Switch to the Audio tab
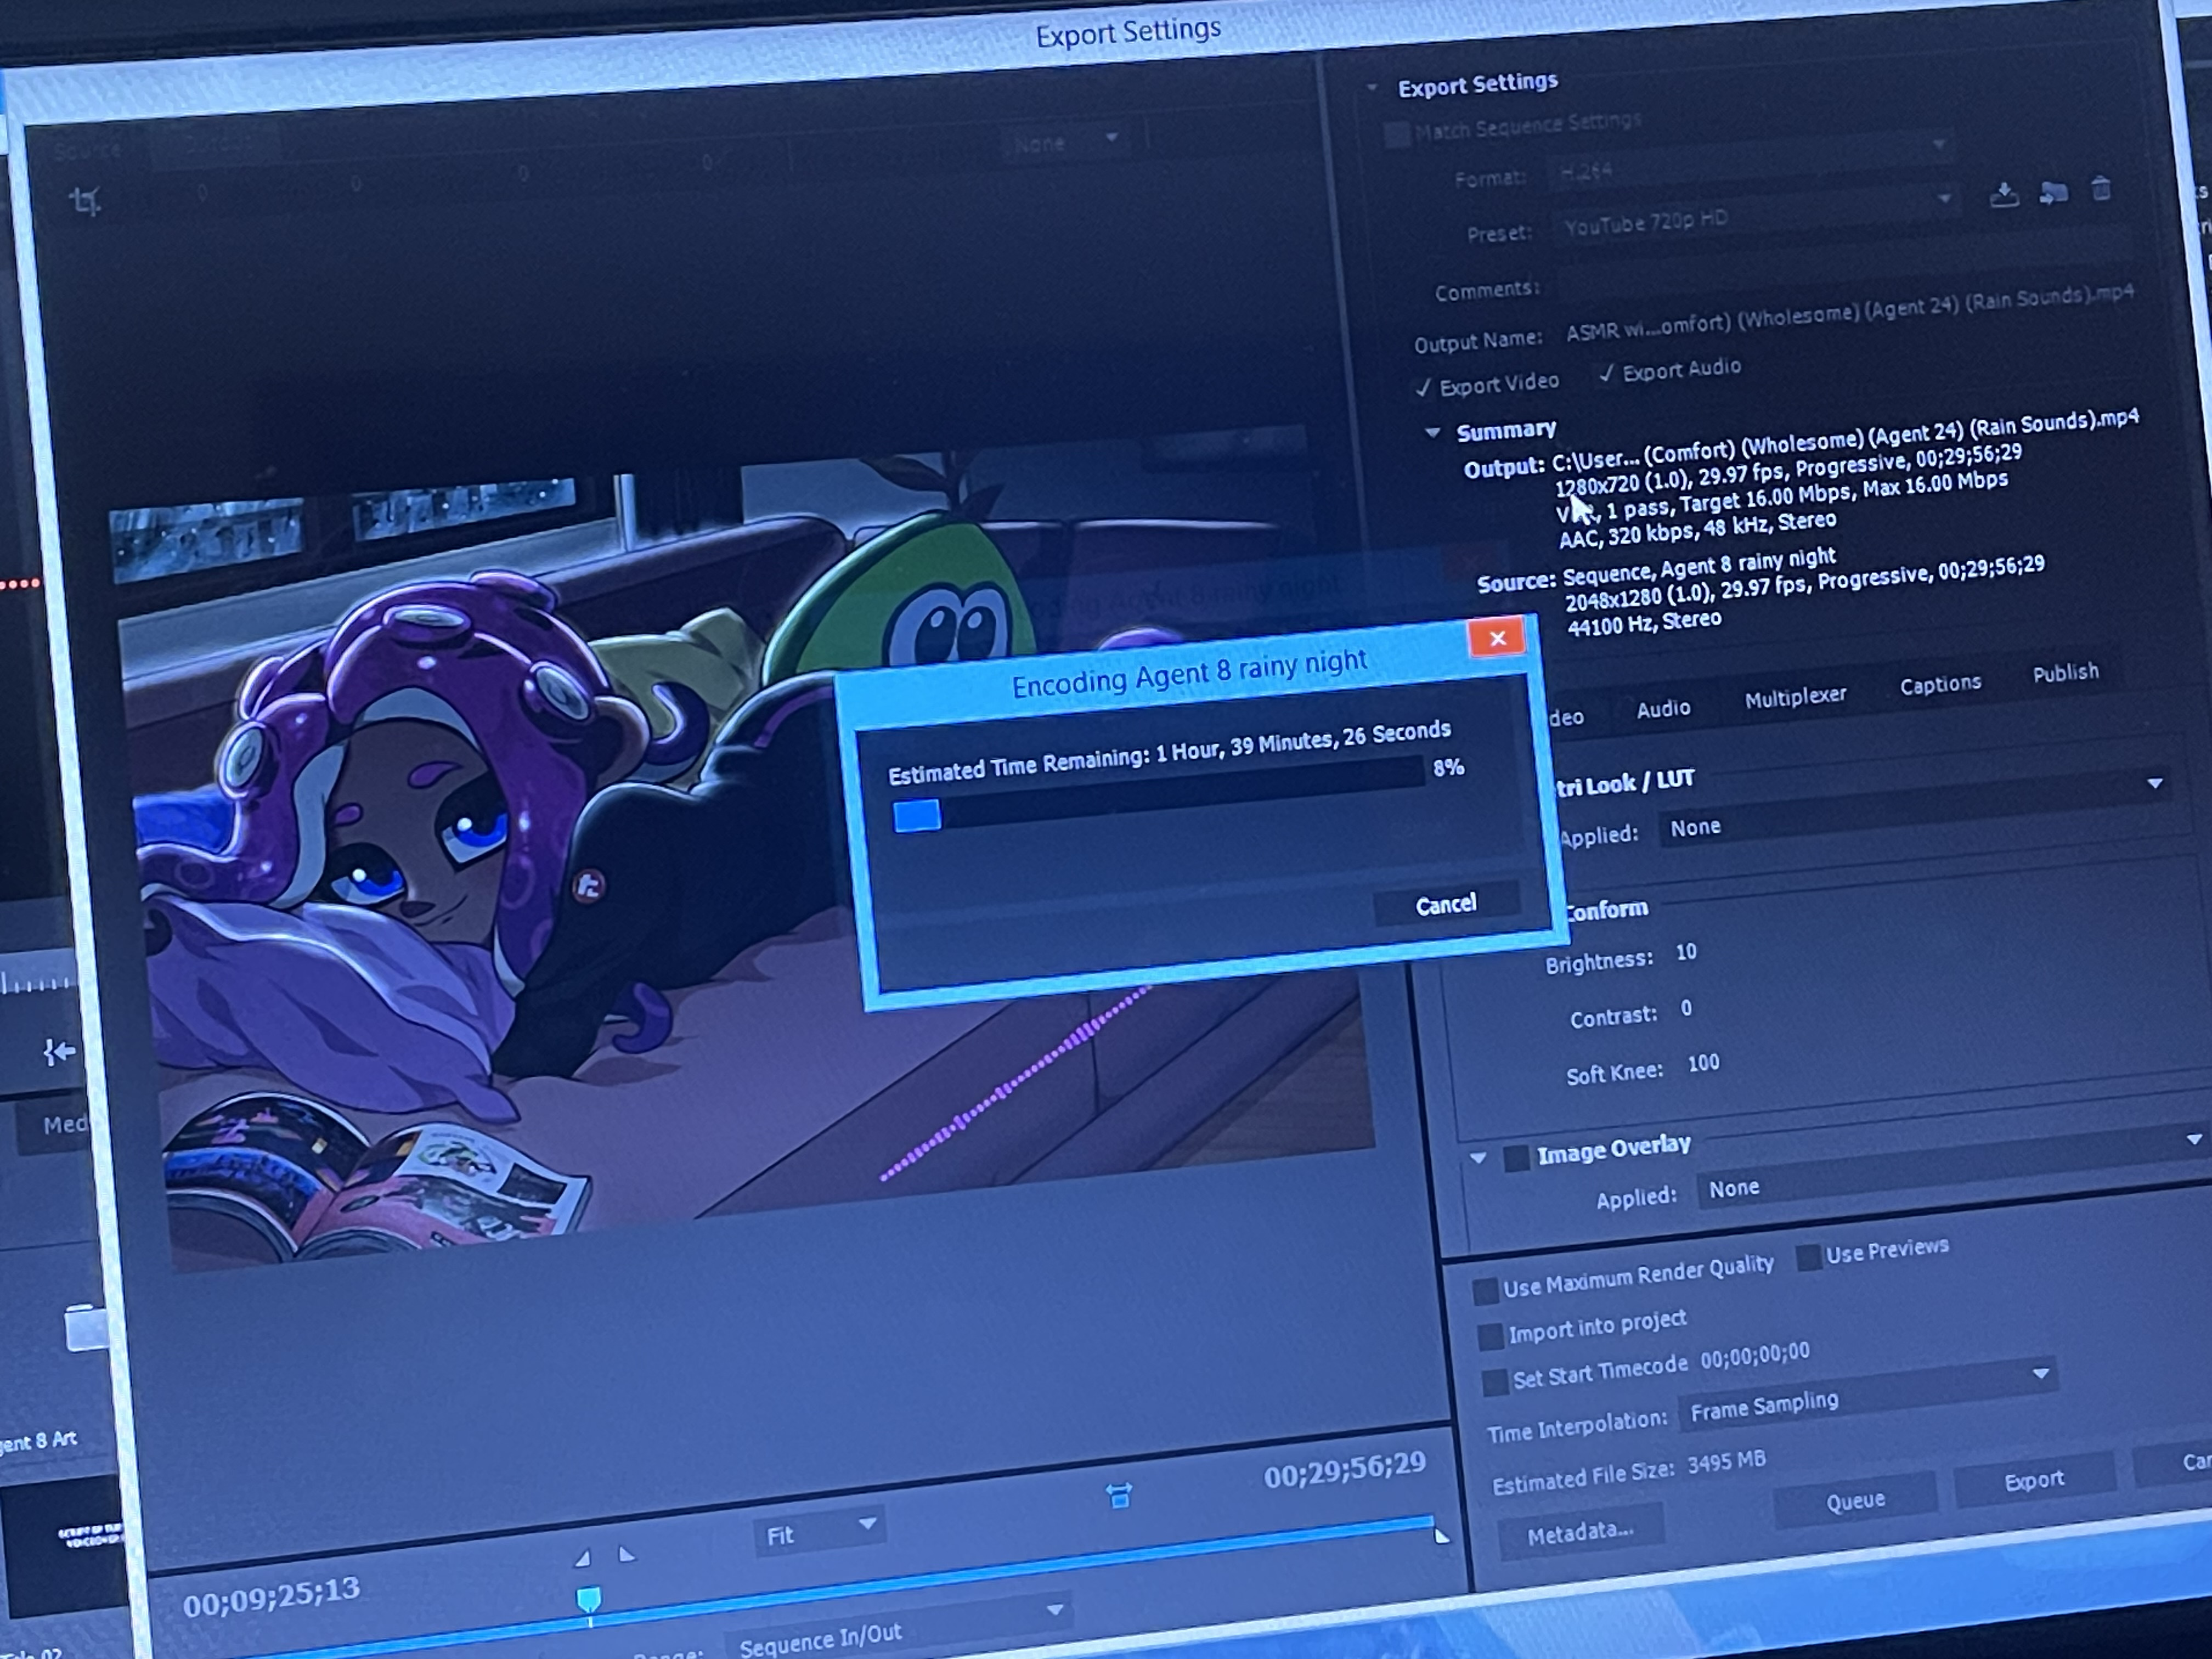Viewport: 2212px width, 1659px height. click(x=1663, y=709)
